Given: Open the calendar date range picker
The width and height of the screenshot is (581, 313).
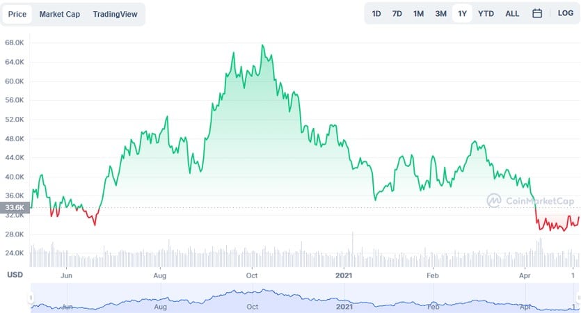Looking at the screenshot, I should [537, 13].
